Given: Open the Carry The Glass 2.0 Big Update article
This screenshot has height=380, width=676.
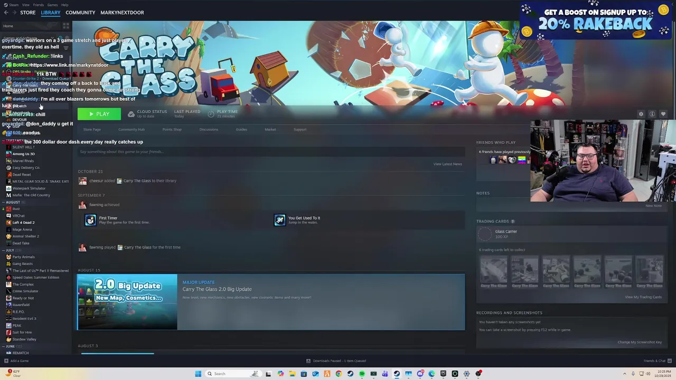Looking at the screenshot, I should coord(217,289).
